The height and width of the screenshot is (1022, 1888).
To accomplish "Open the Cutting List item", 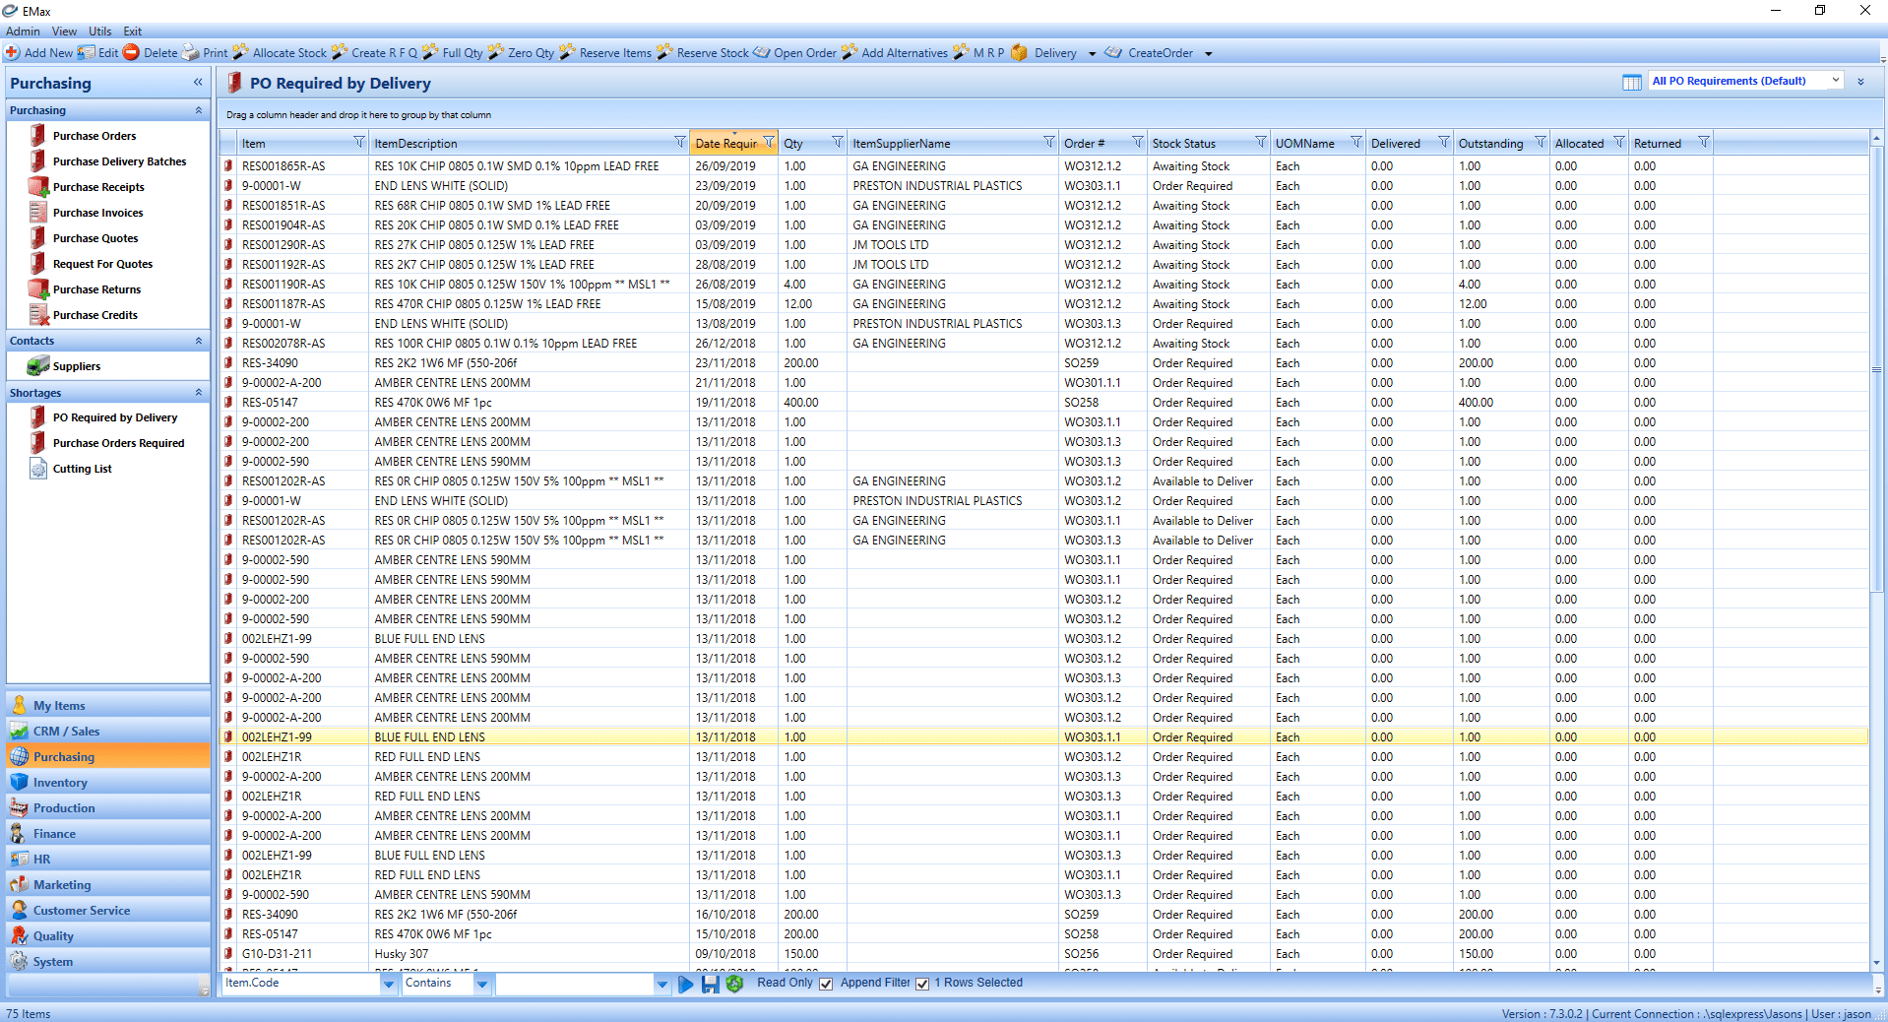I will [x=82, y=469].
